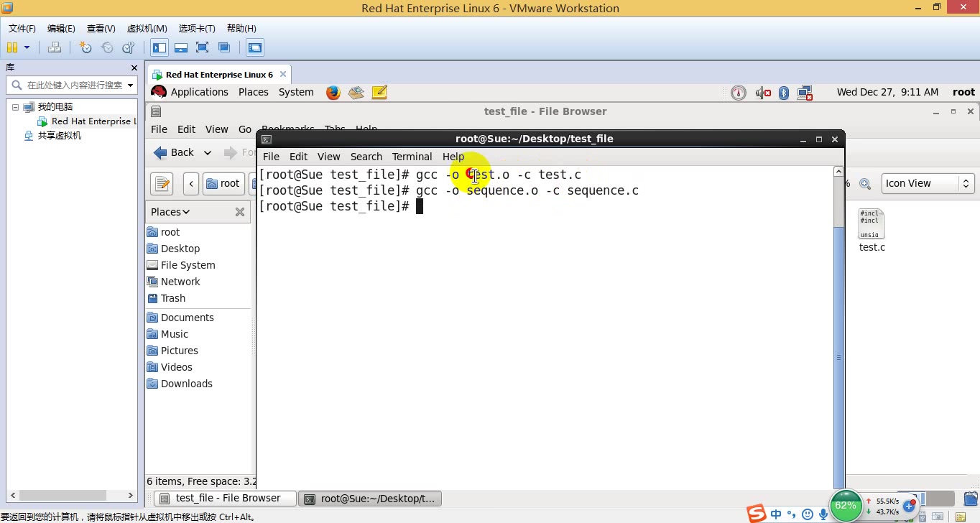Select Trash in Places sidebar
The width and height of the screenshot is (980, 523).
pyautogui.click(x=167, y=298)
